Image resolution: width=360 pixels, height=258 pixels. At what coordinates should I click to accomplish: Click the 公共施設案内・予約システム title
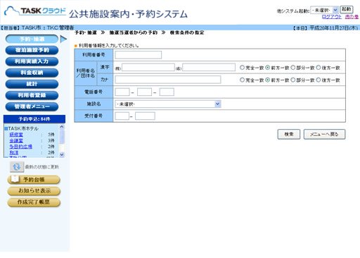point(128,14)
